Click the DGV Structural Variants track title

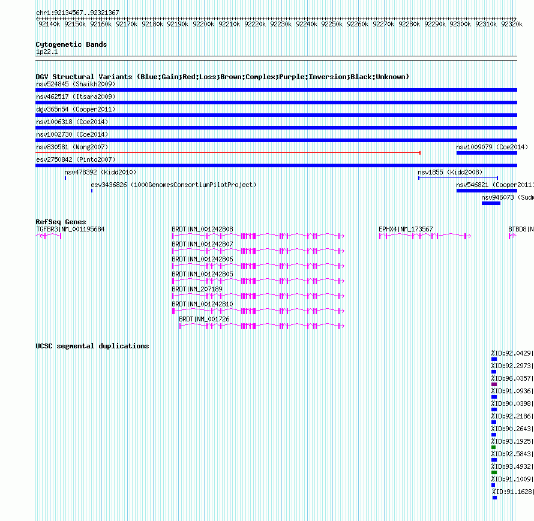click(223, 77)
